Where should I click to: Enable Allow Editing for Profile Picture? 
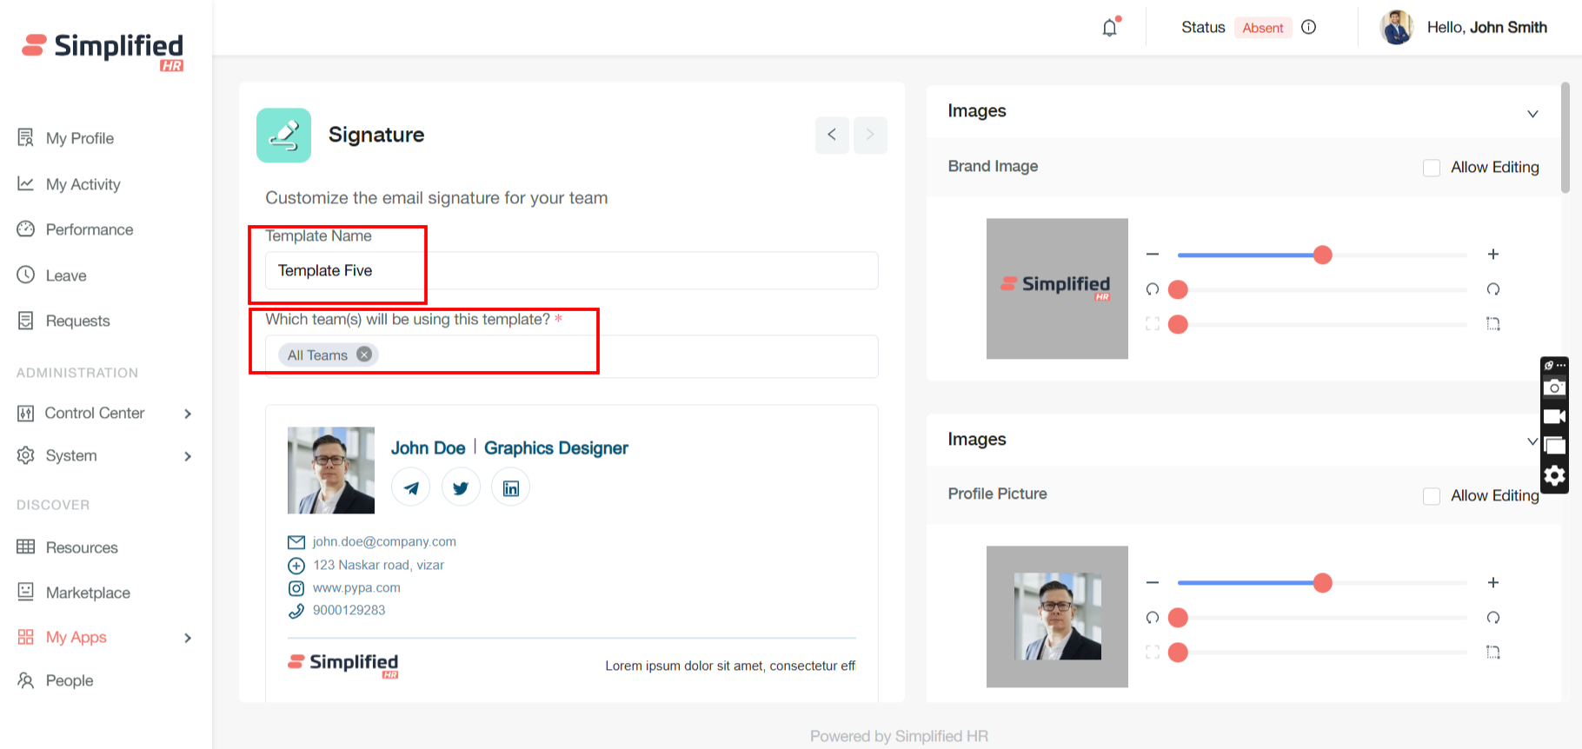pos(1432,496)
